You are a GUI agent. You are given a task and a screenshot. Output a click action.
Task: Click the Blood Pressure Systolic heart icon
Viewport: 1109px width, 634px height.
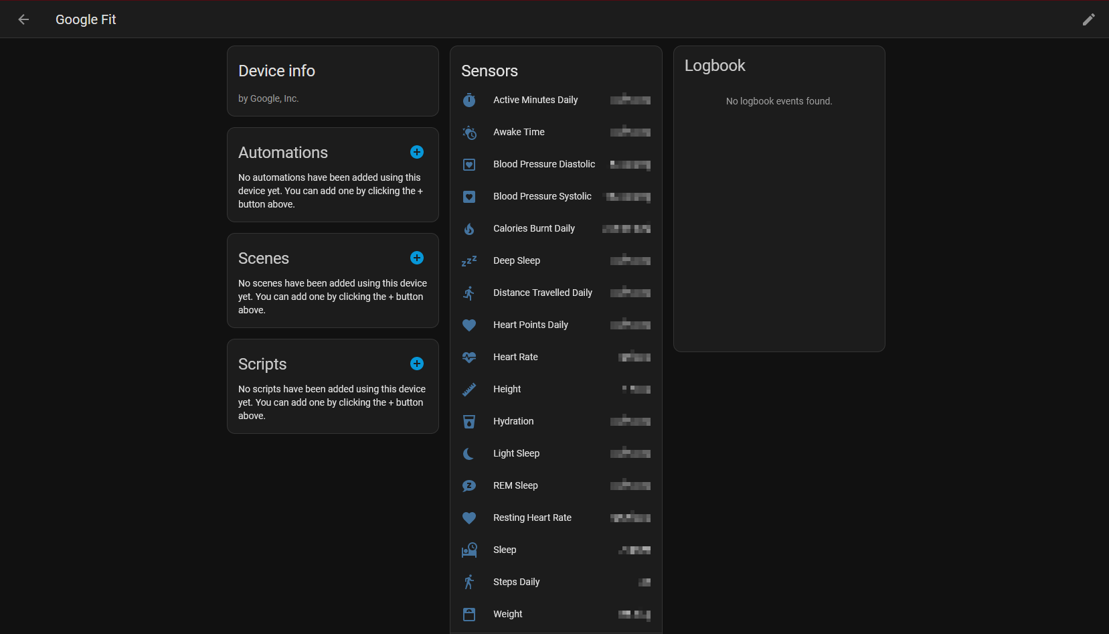pyautogui.click(x=469, y=196)
